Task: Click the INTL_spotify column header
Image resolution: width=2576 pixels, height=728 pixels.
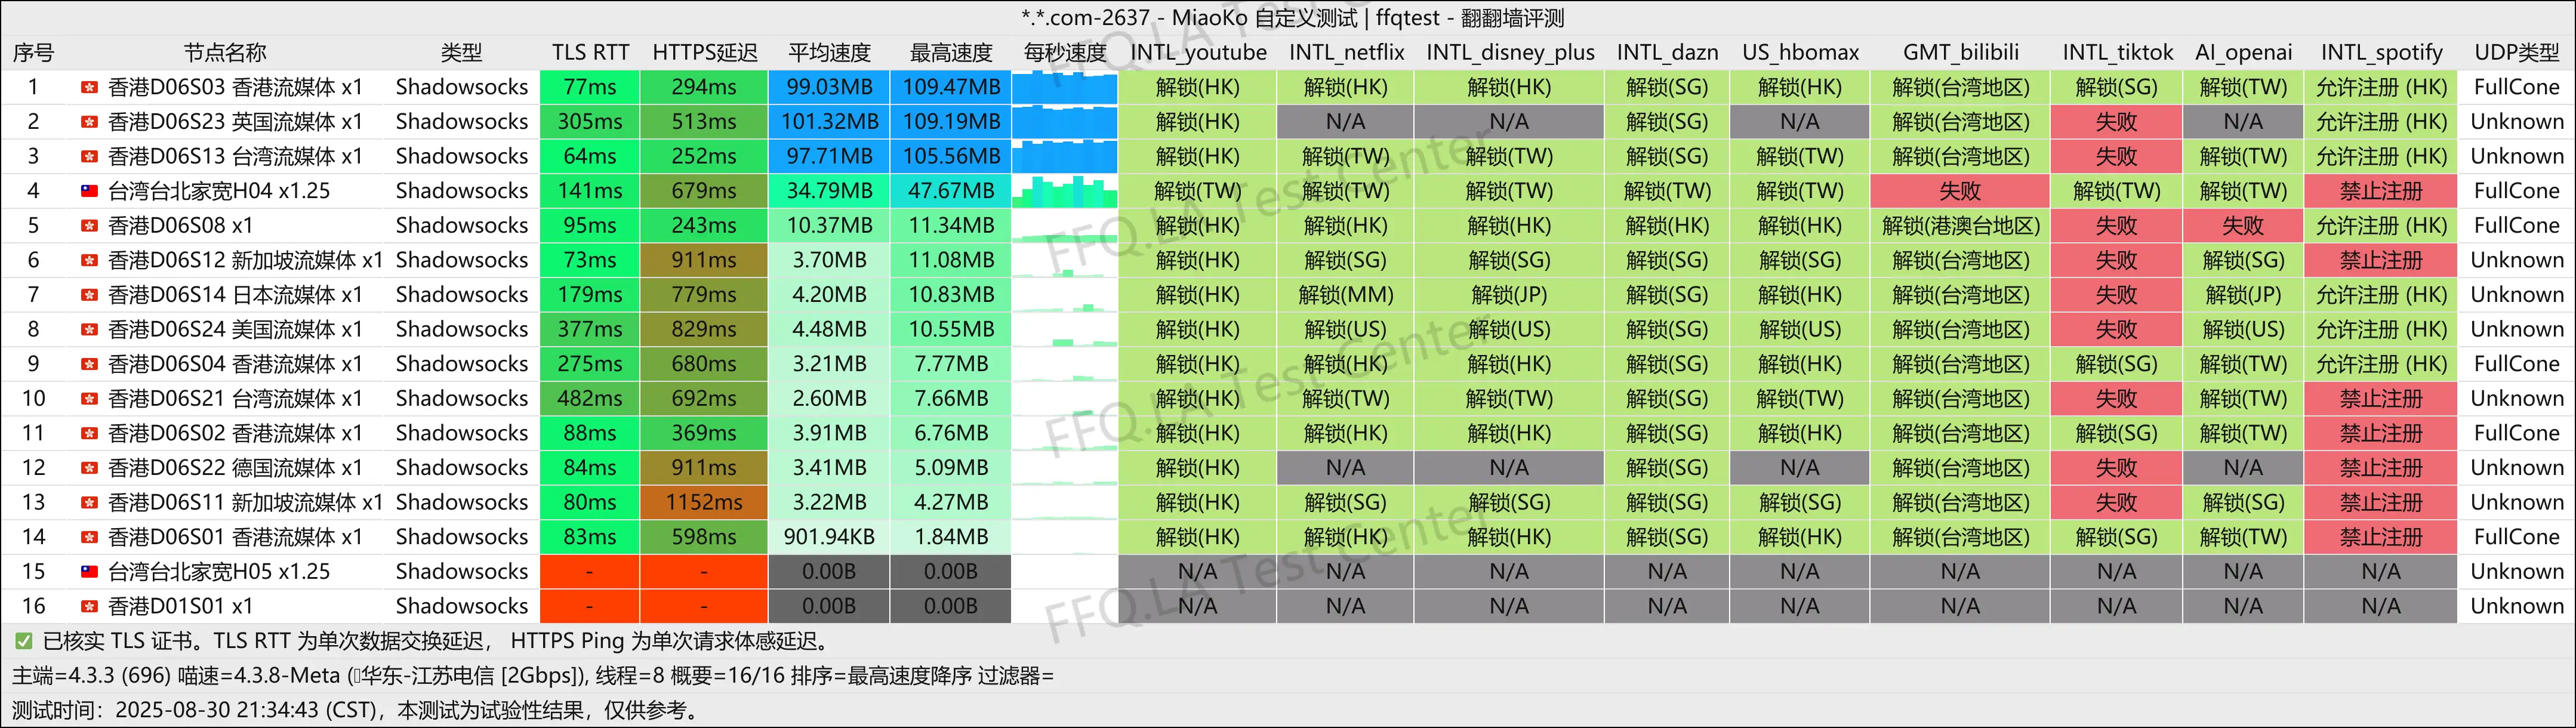Action: (2381, 53)
